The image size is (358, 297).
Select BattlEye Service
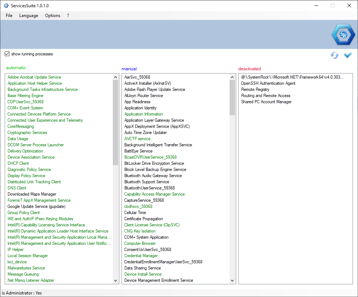pyautogui.click(x=138, y=151)
